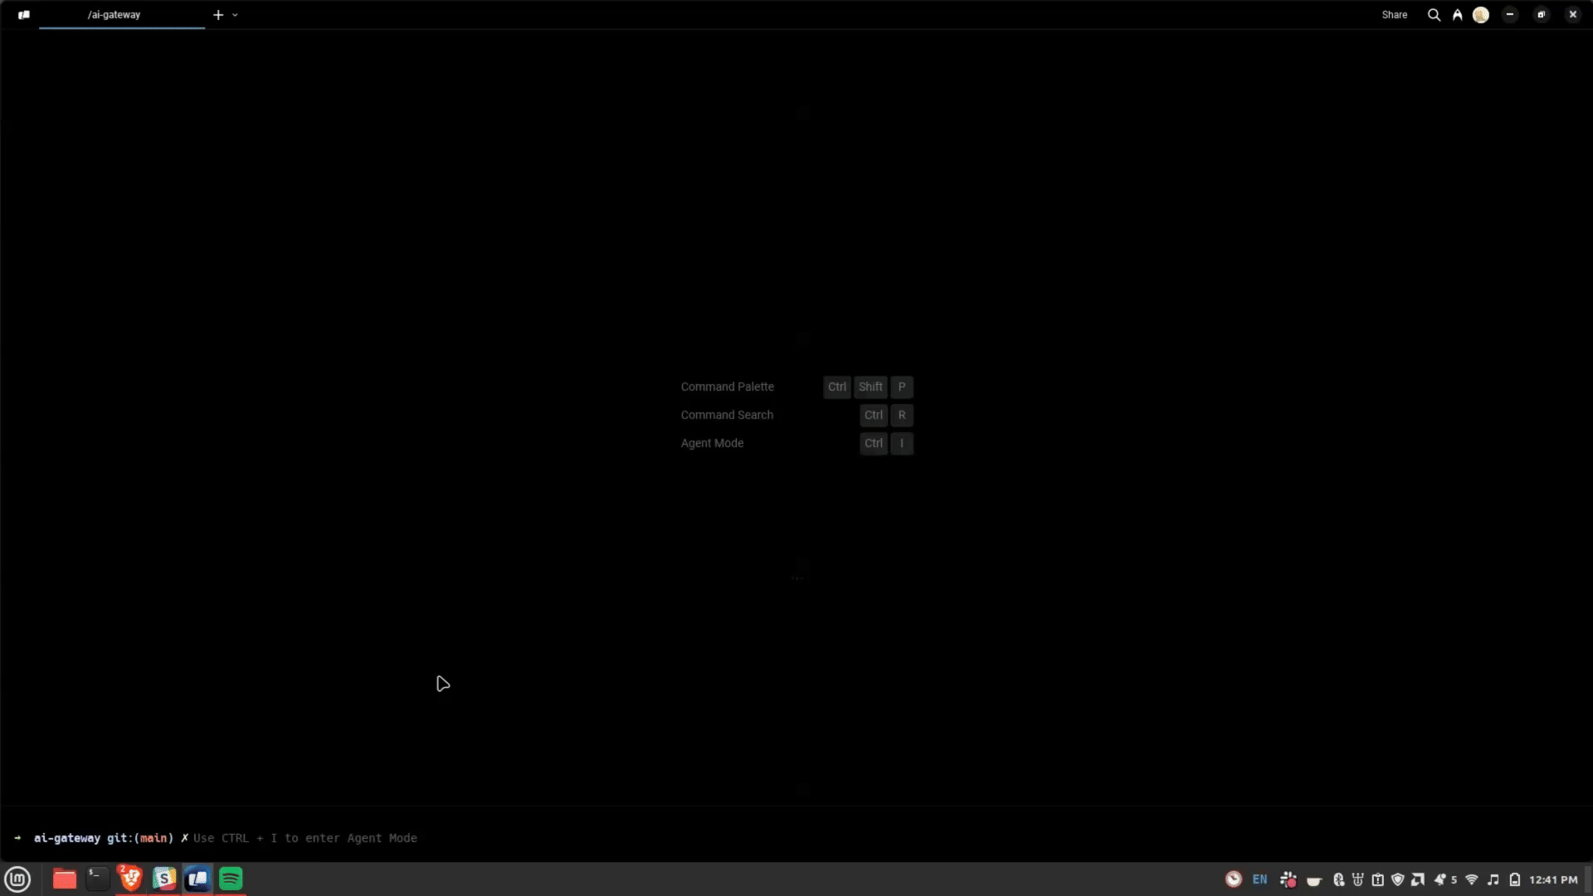Open the search magnifier icon
The image size is (1593, 896).
point(1433,15)
